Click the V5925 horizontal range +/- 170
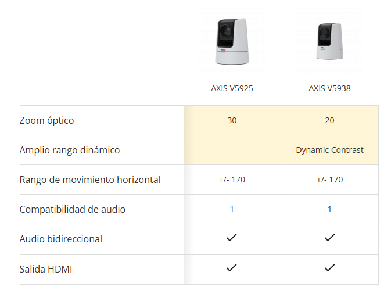This screenshot has width=384, height=290. click(x=232, y=180)
